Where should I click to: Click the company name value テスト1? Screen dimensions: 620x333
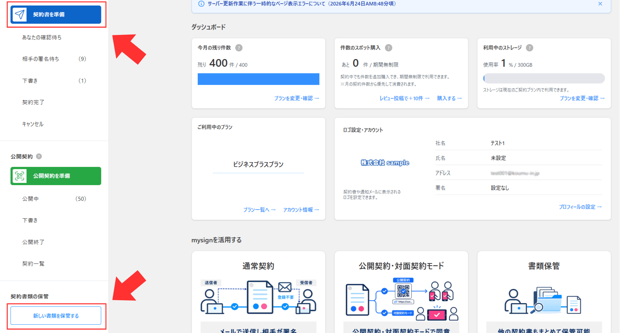pyautogui.click(x=498, y=143)
